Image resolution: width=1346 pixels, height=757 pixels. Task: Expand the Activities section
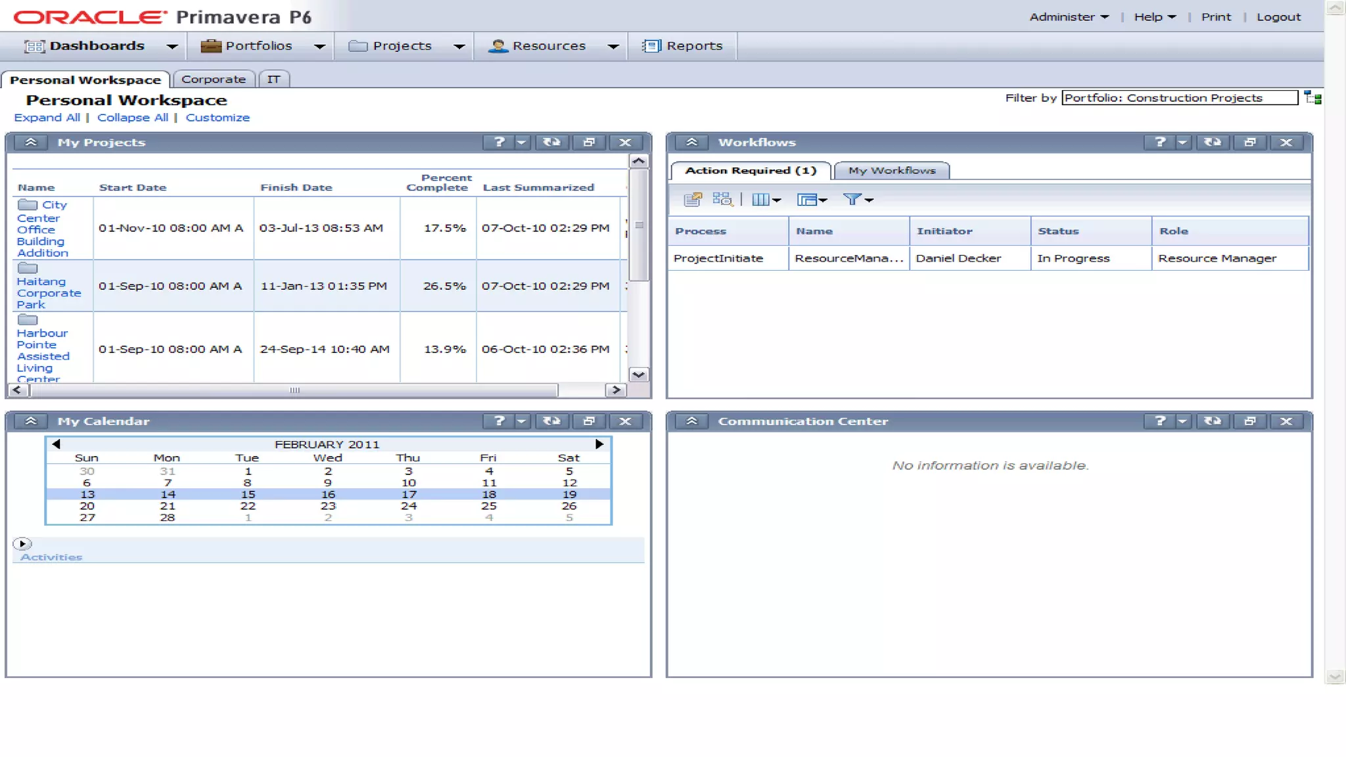[22, 543]
